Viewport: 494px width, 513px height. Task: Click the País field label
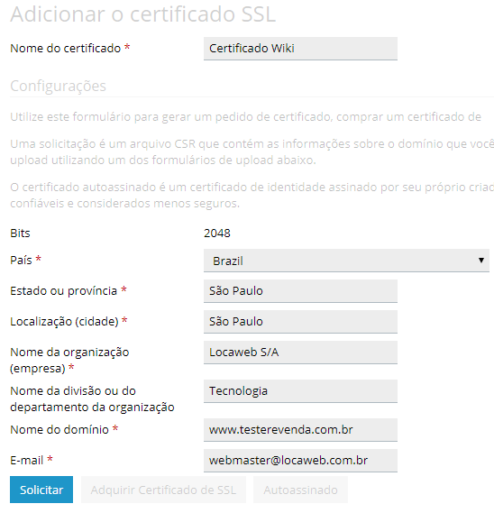[21, 261]
